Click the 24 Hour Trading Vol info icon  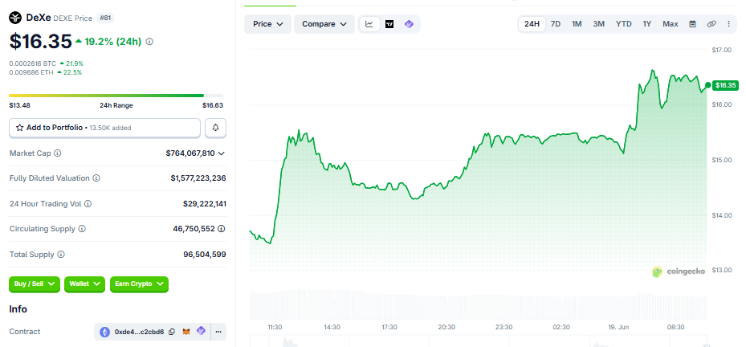pos(88,204)
